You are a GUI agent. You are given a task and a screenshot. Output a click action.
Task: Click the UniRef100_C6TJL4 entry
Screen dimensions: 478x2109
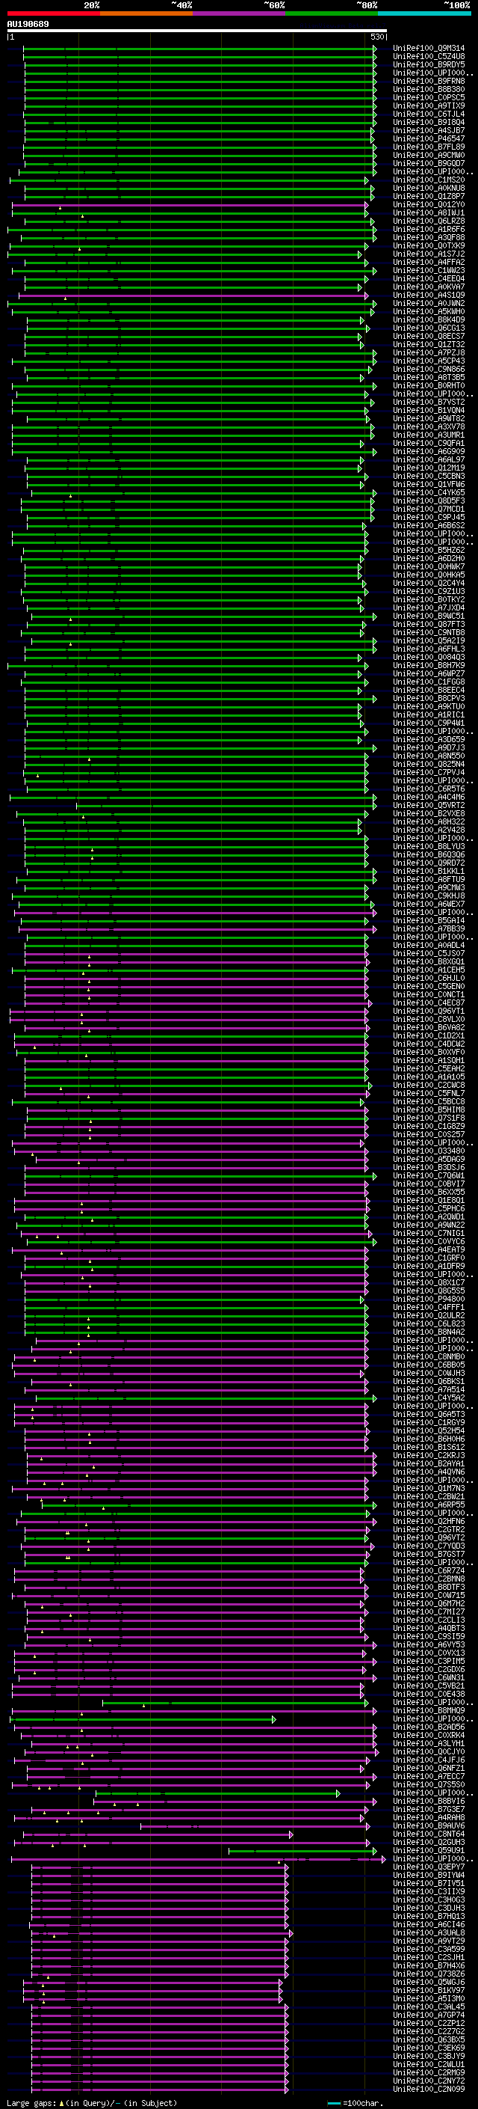pos(429,114)
